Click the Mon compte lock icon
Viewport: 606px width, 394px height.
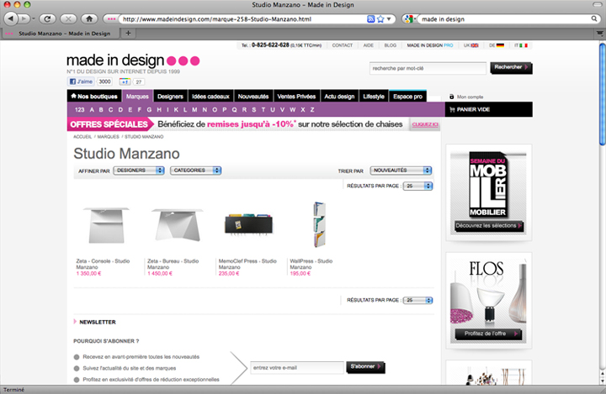(451, 97)
